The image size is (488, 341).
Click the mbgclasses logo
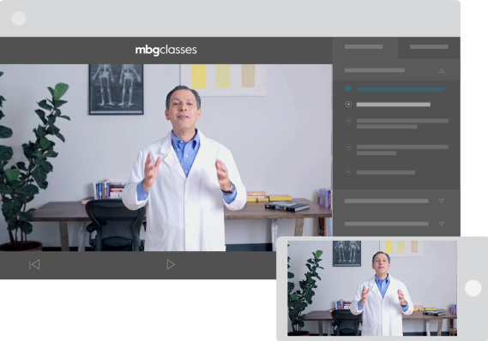(x=166, y=51)
